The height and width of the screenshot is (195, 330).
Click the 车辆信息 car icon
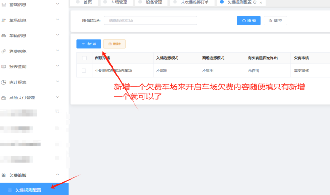4,36
